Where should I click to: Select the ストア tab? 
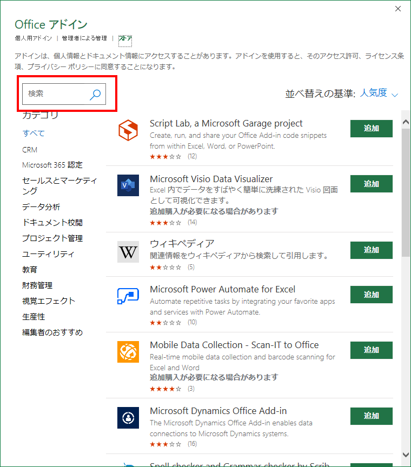tap(125, 38)
